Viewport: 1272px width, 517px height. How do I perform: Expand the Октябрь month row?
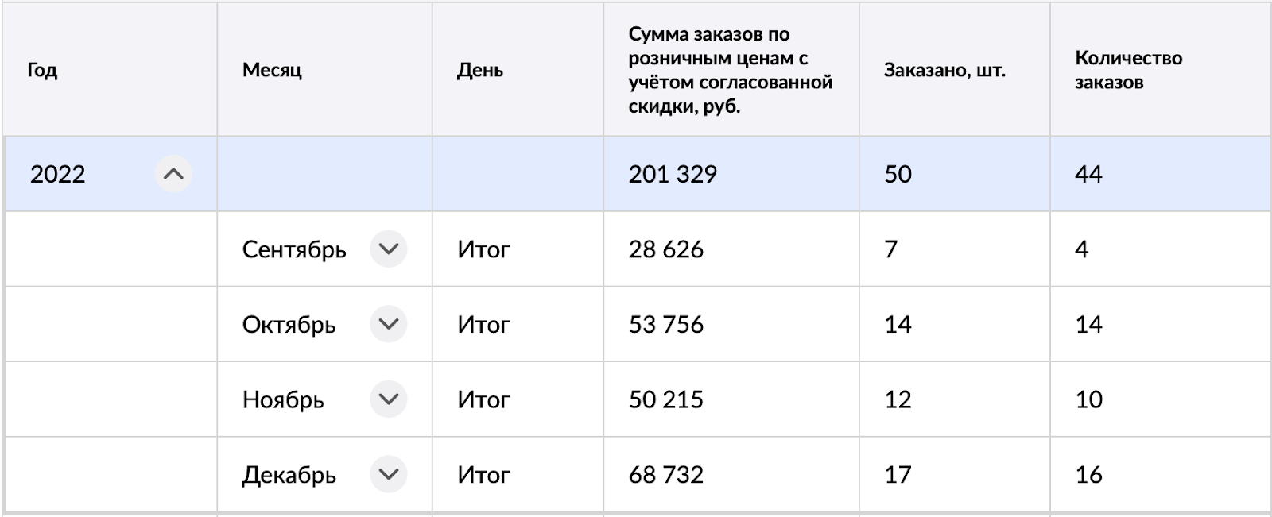point(388,324)
